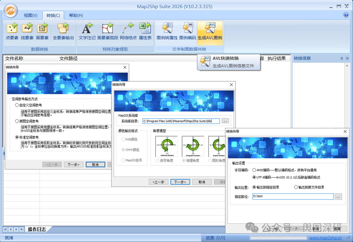Pin the 转换信息 panel
This screenshot has height=242, width=353.
[x=342, y=58]
